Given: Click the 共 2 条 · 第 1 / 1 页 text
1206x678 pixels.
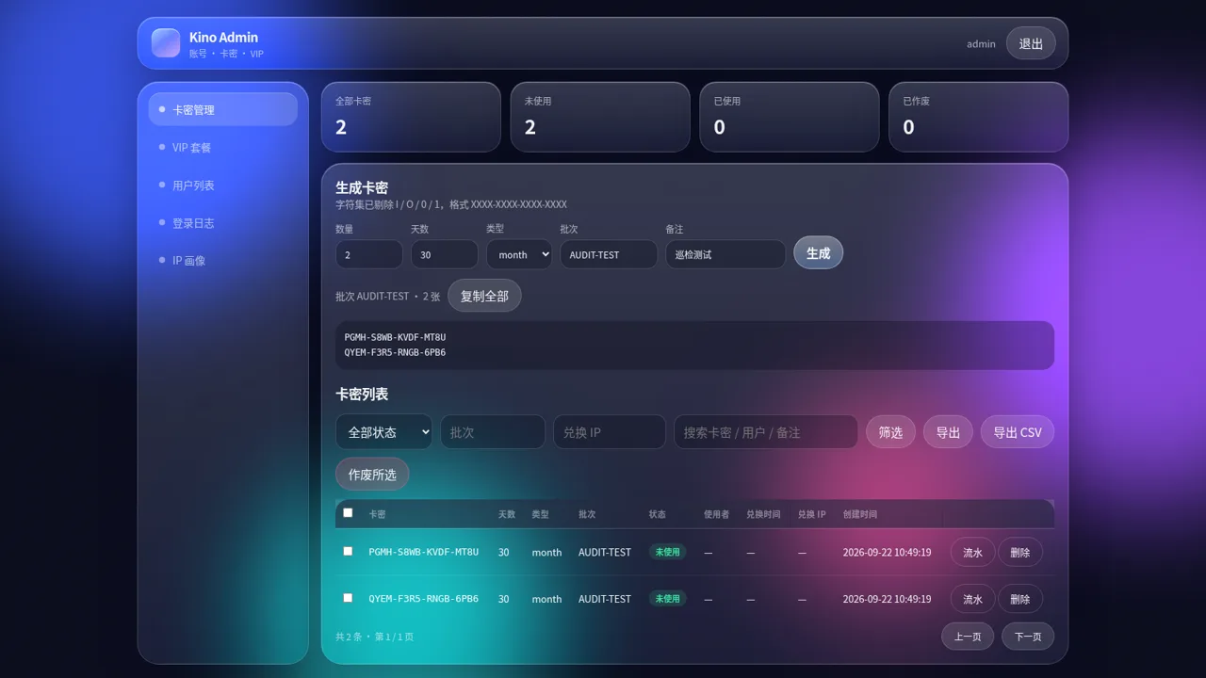Looking at the screenshot, I should [374, 637].
